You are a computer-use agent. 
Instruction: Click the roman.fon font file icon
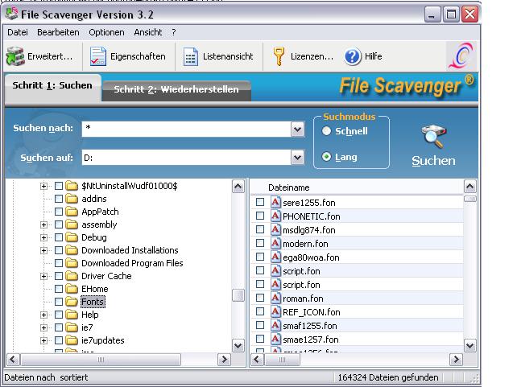pyautogui.click(x=275, y=298)
